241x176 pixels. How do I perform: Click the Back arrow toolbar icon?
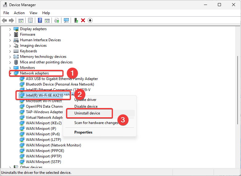click(x=4, y=20)
